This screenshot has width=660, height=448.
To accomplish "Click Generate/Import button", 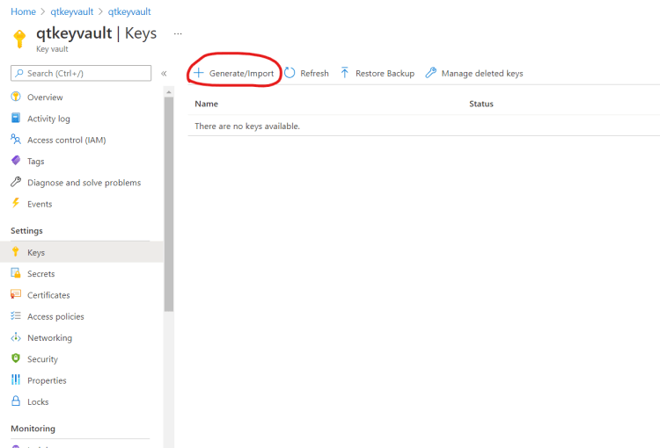I will 233,73.
